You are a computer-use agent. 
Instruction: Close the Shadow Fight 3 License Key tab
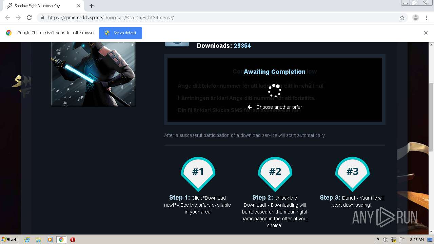click(79, 6)
